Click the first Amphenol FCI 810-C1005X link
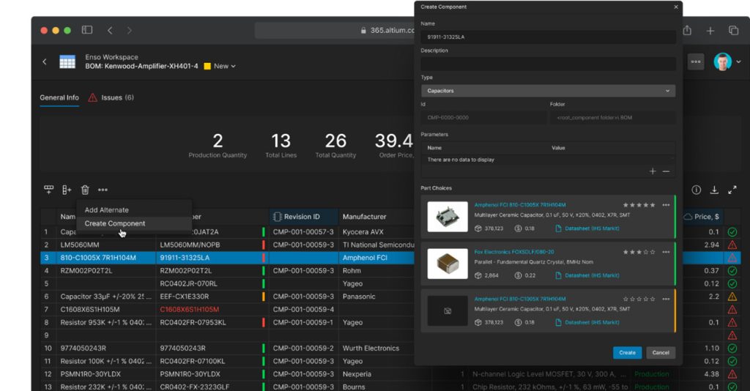Image resolution: width=750 pixels, height=391 pixels. [520, 205]
